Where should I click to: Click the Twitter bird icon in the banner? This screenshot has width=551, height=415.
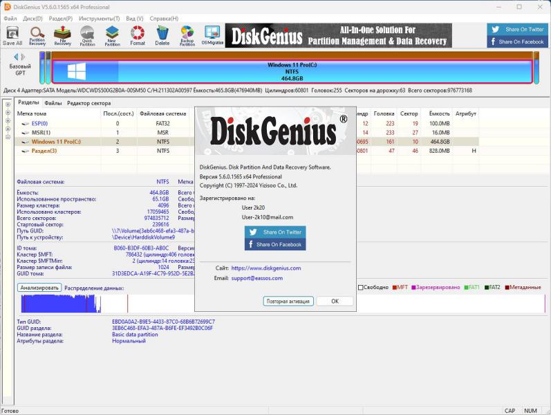pyautogui.click(x=496, y=30)
